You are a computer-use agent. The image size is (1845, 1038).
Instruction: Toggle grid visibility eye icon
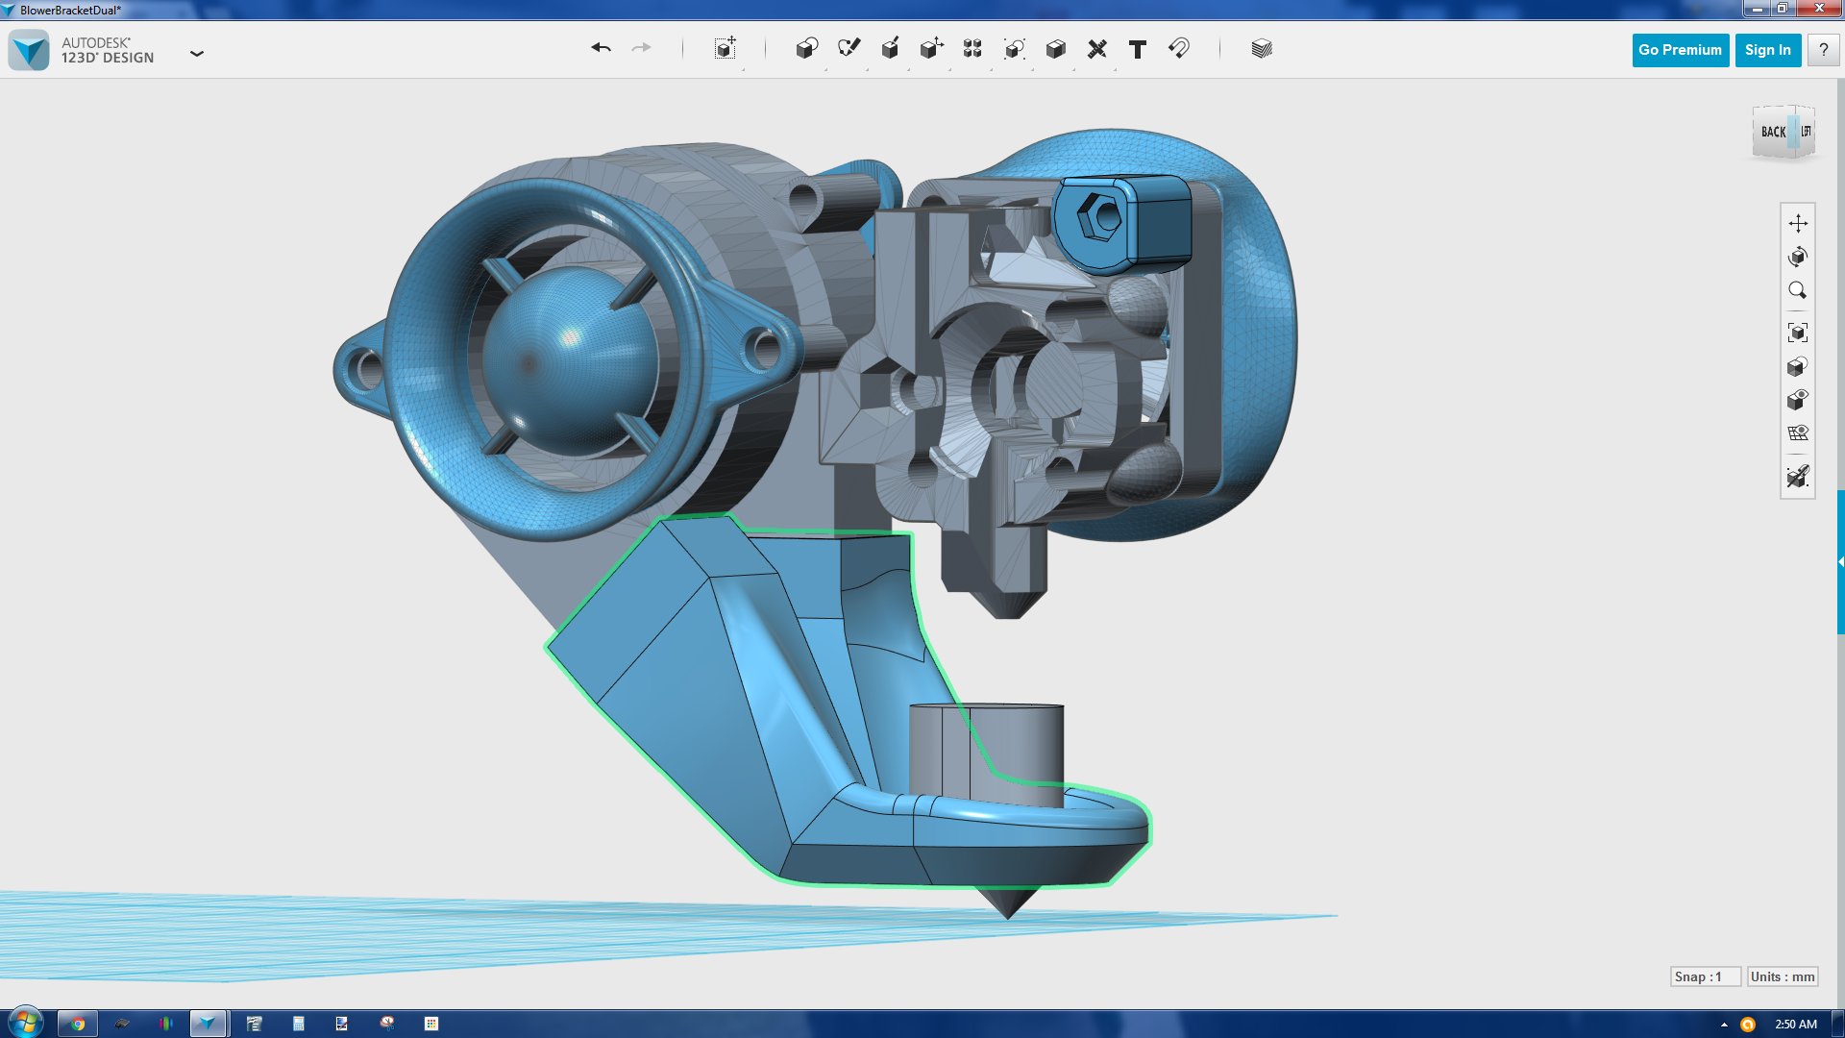coord(1798,432)
